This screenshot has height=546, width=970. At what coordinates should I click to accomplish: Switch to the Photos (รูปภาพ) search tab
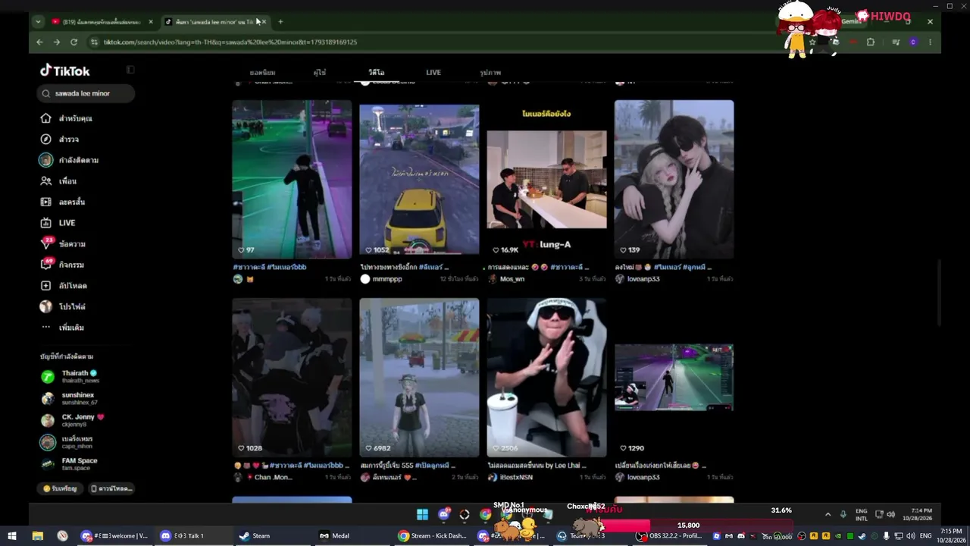[490, 72]
